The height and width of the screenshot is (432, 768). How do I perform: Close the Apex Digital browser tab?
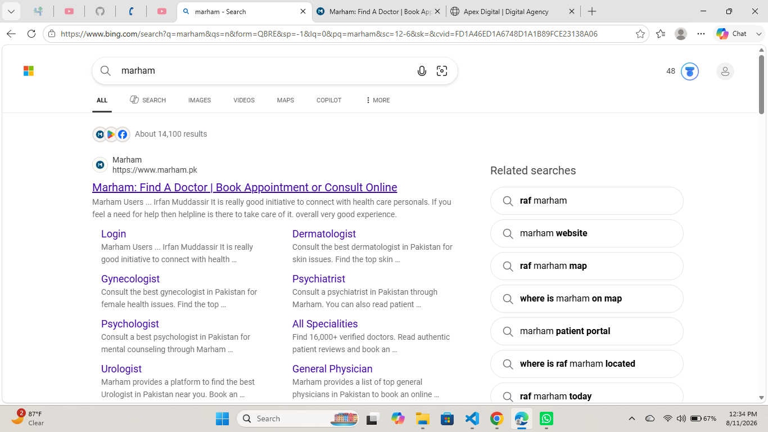coord(572,11)
